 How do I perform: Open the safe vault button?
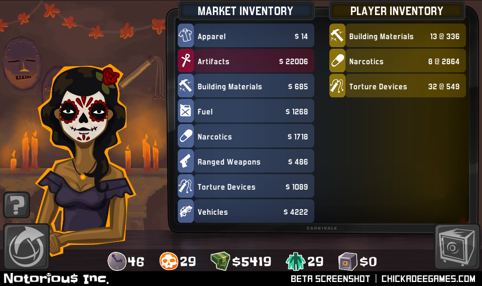457,247
